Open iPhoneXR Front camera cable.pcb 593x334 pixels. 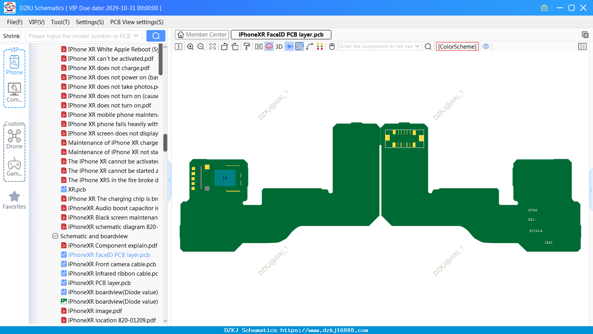click(x=112, y=264)
